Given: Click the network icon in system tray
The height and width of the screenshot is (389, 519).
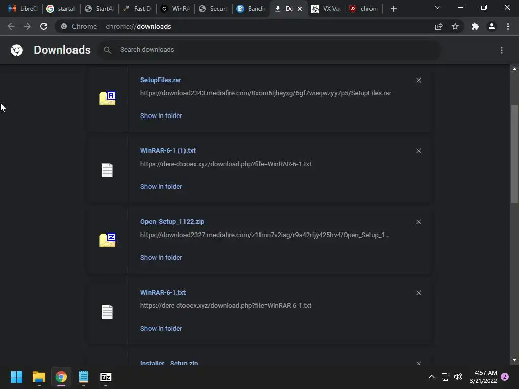Looking at the screenshot, I should tap(446, 377).
